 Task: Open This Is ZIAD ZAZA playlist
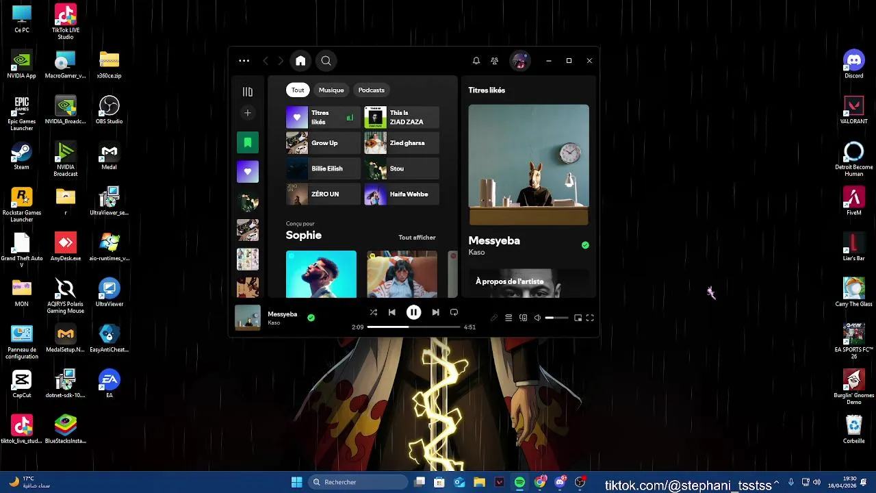[x=402, y=118]
